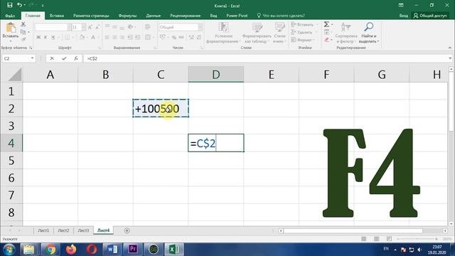
Task: Click the accounting currency format icon
Action: point(163,37)
